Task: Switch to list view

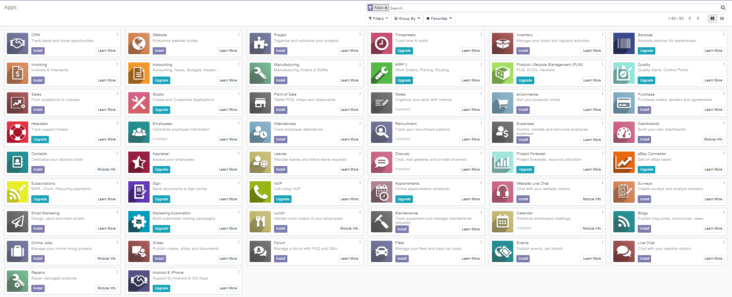Action: pos(722,18)
